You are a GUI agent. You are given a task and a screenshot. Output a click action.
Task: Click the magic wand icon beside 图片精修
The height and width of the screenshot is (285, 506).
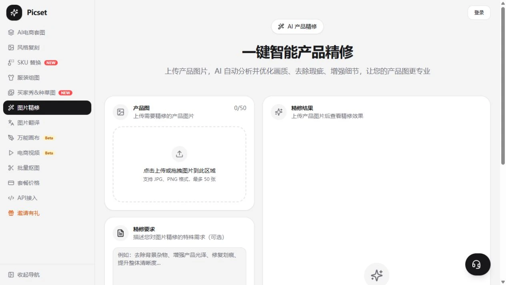(11, 108)
